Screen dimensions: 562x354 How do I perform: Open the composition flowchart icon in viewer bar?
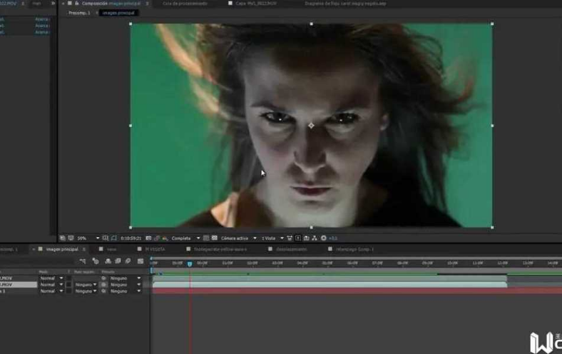315,238
